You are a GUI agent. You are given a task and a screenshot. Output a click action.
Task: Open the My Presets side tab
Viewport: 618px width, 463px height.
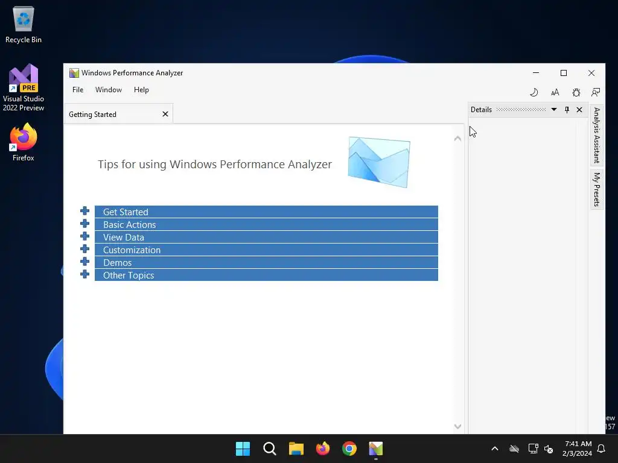pyautogui.click(x=597, y=189)
